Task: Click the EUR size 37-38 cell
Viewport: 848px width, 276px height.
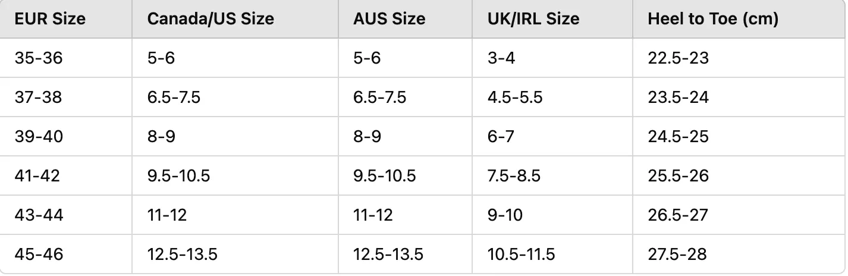Action: 66,97
